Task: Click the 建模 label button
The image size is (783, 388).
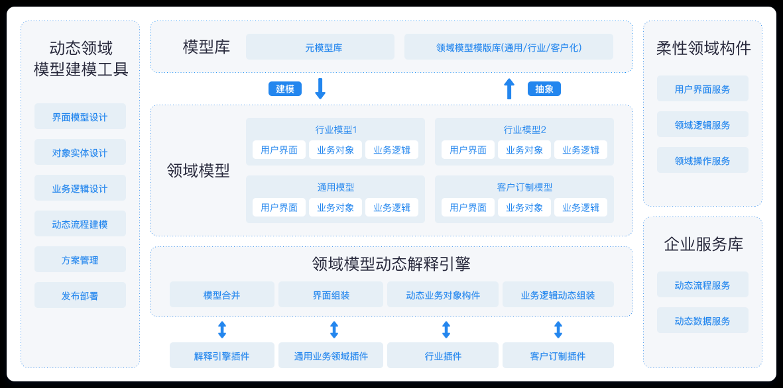Action: (x=285, y=89)
